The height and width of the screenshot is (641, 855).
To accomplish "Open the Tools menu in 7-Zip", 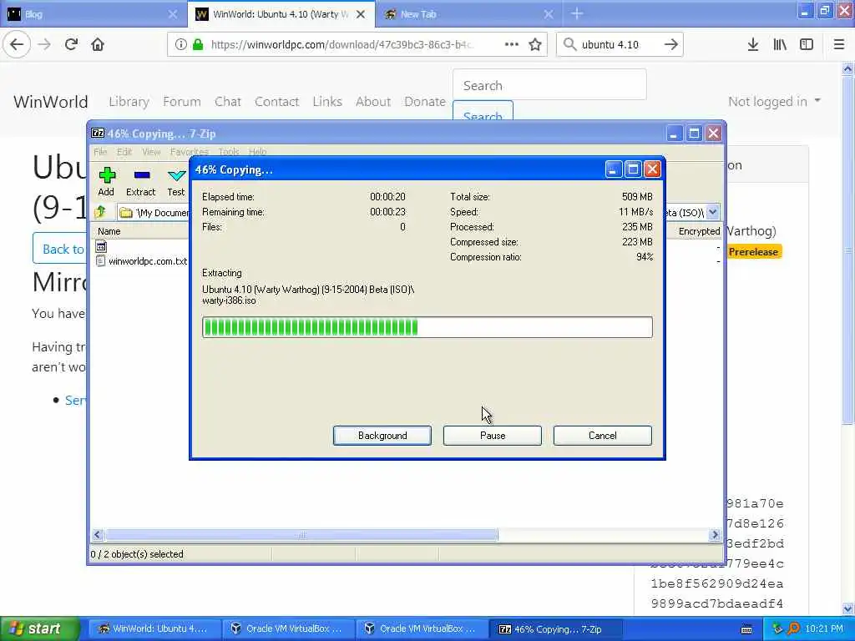I will pos(229,152).
